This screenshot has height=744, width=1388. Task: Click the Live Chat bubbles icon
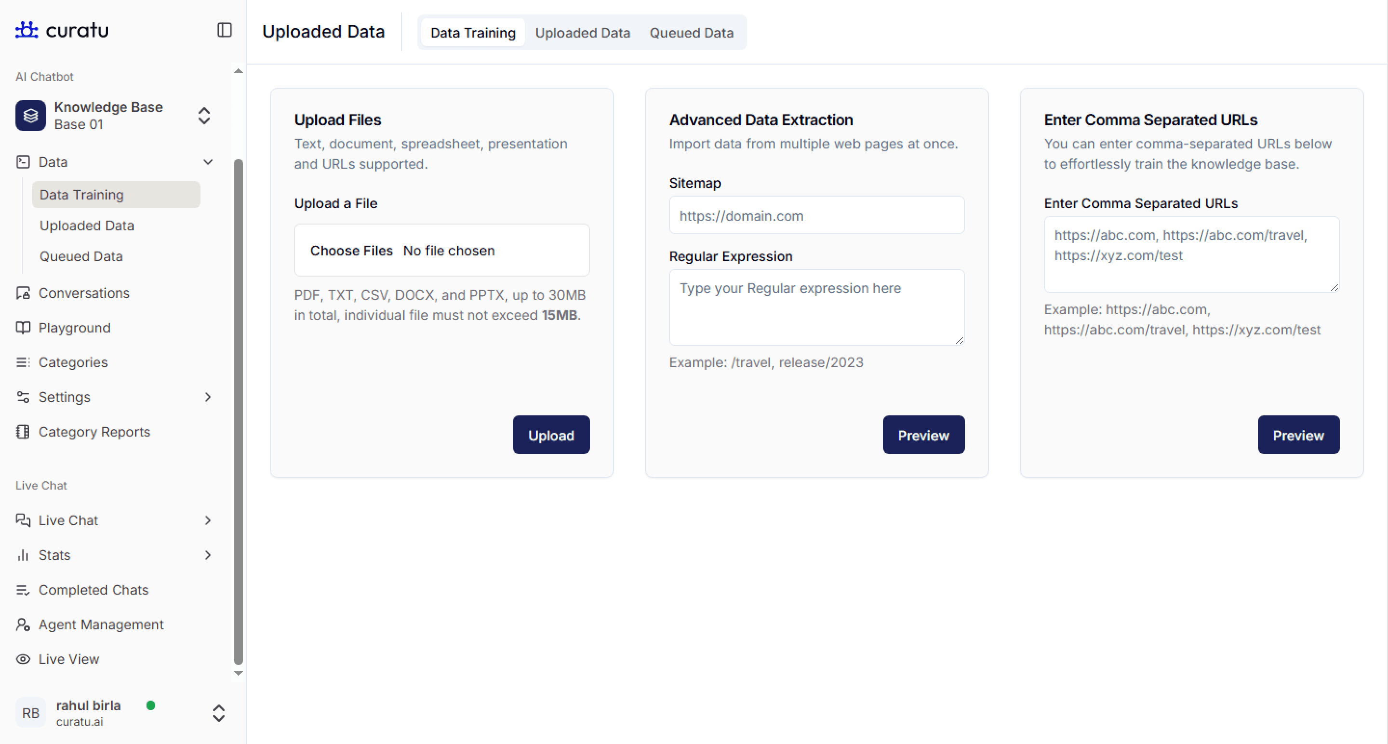click(23, 520)
